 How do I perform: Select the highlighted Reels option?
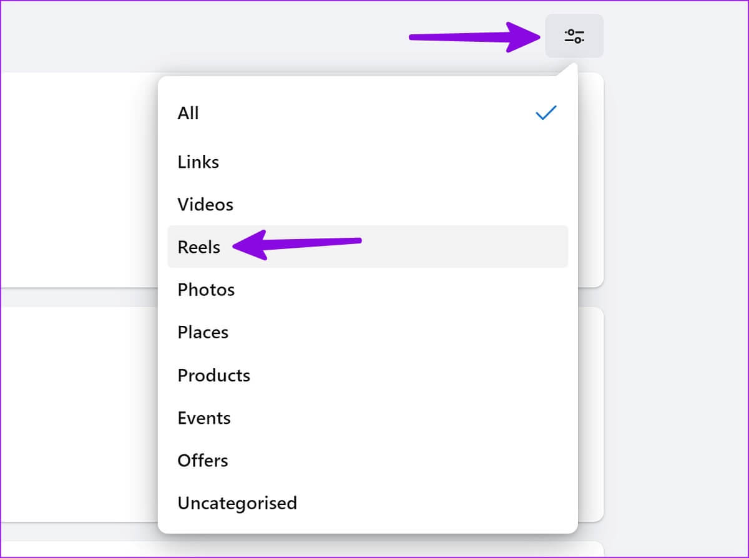368,247
